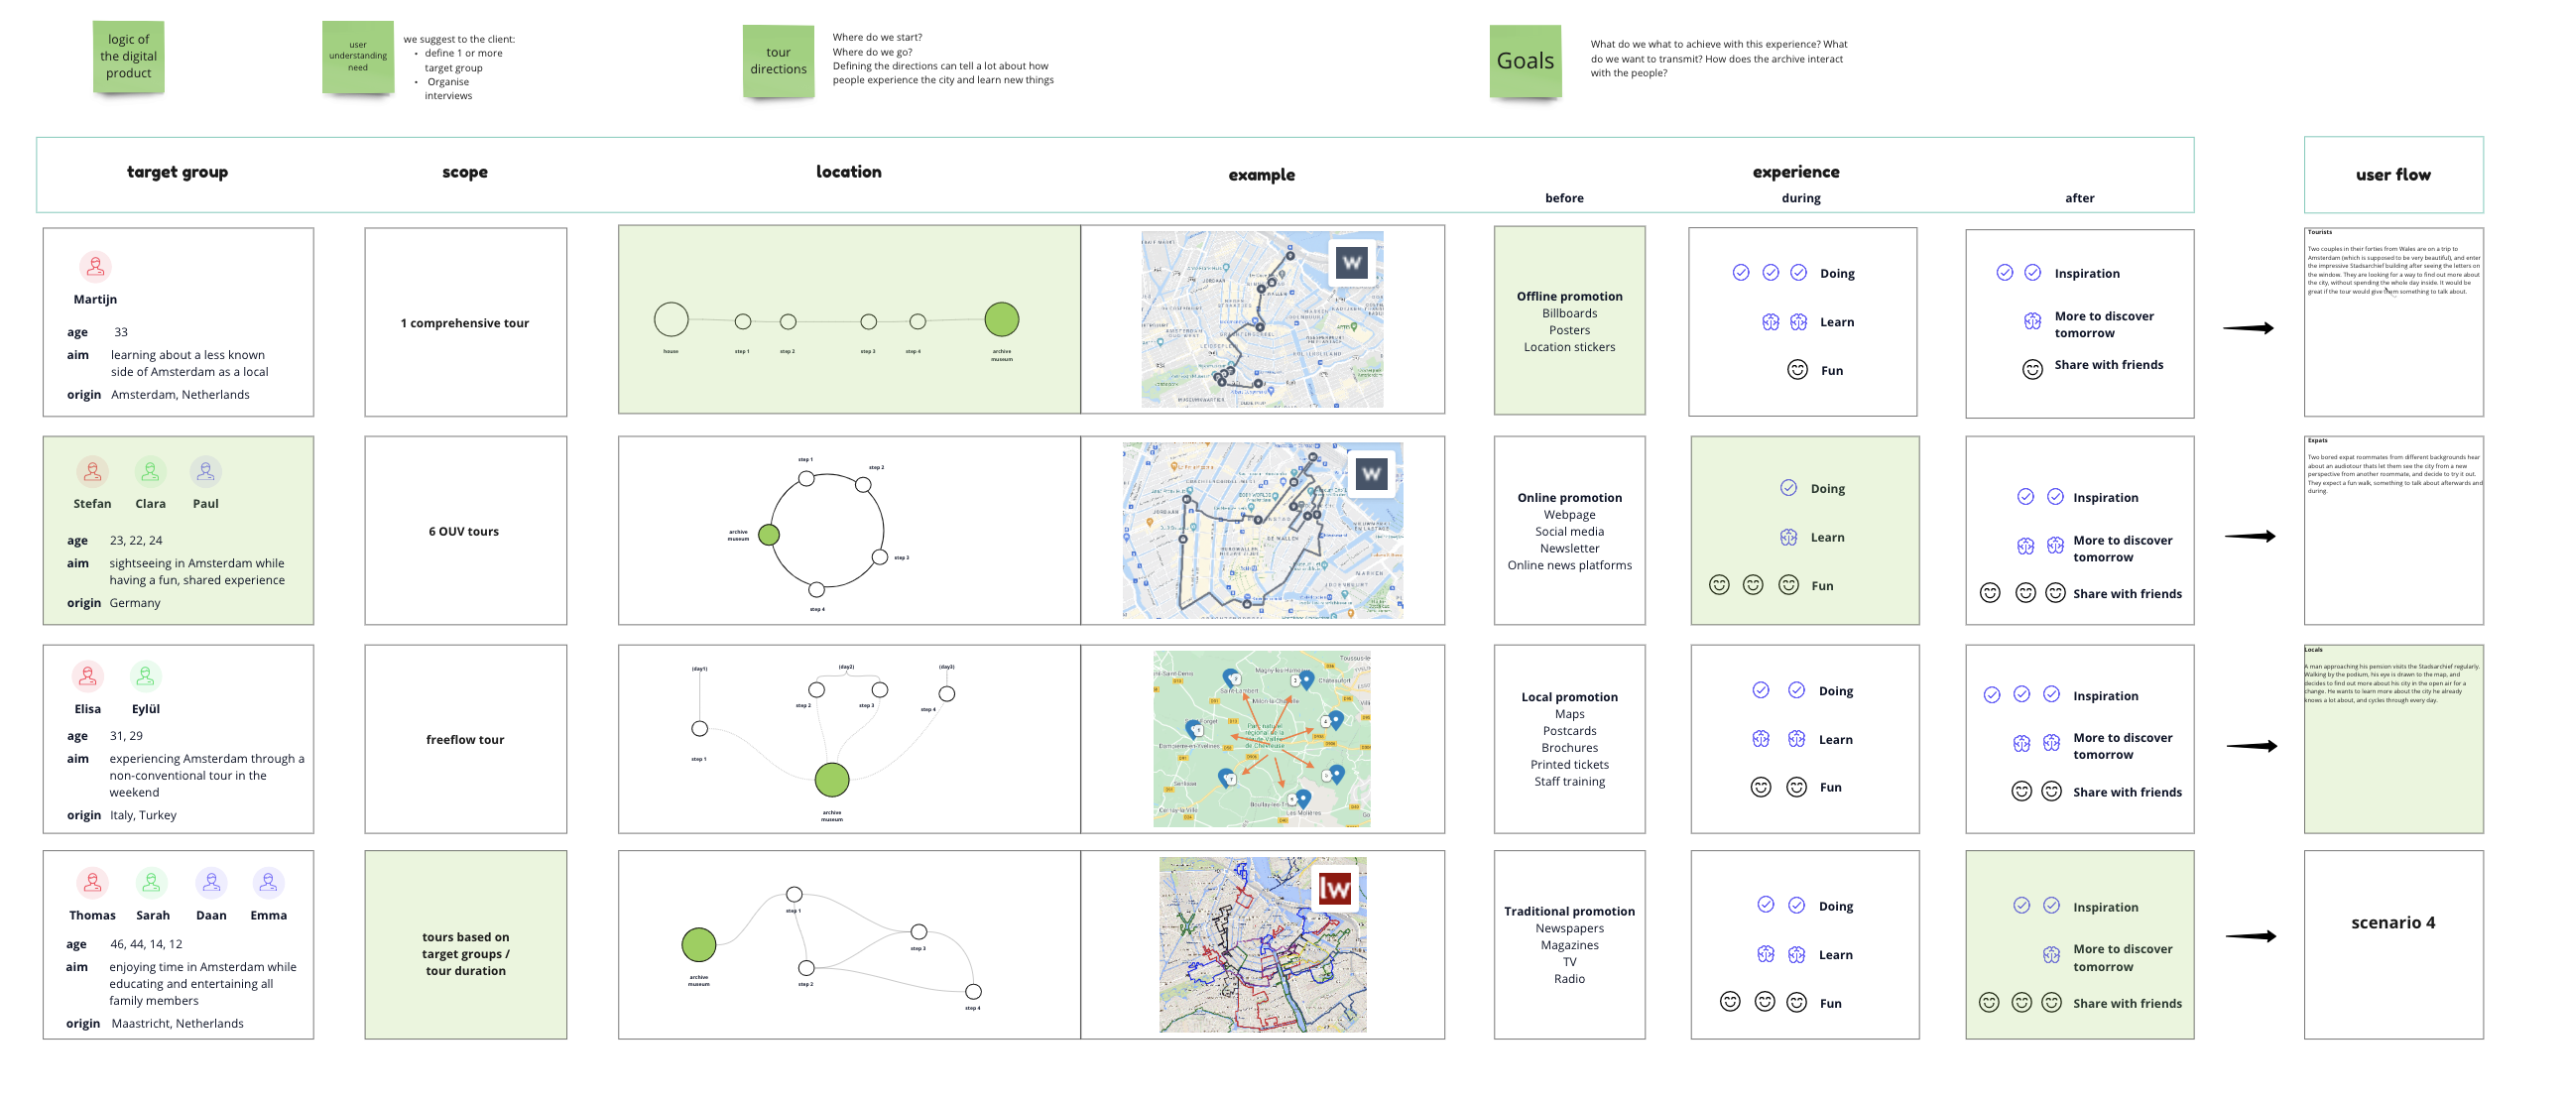Click the green archive museum node in linear tour

[1001, 319]
